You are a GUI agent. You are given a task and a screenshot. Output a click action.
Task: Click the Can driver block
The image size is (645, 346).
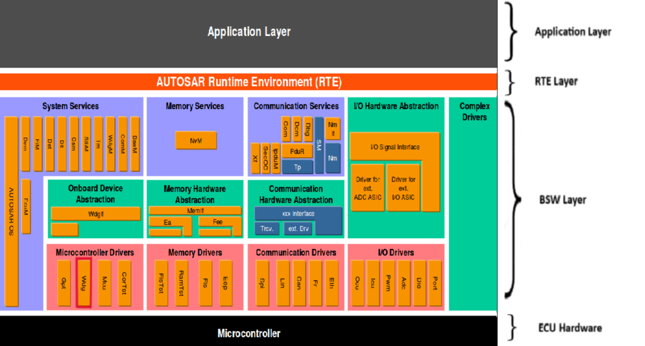[299, 283]
